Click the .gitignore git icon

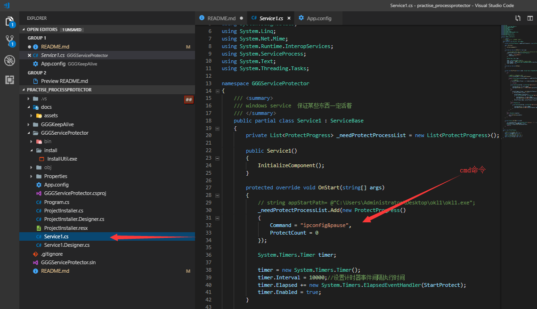click(x=36, y=254)
